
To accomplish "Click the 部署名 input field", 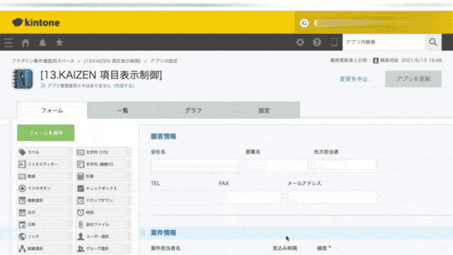I will [277, 166].
